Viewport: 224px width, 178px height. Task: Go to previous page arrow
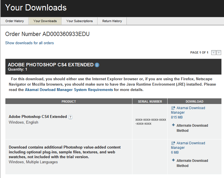point(214,52)
